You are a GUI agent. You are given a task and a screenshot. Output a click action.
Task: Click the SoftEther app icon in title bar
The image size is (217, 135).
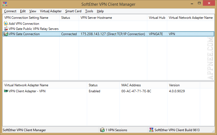(5, 4)
